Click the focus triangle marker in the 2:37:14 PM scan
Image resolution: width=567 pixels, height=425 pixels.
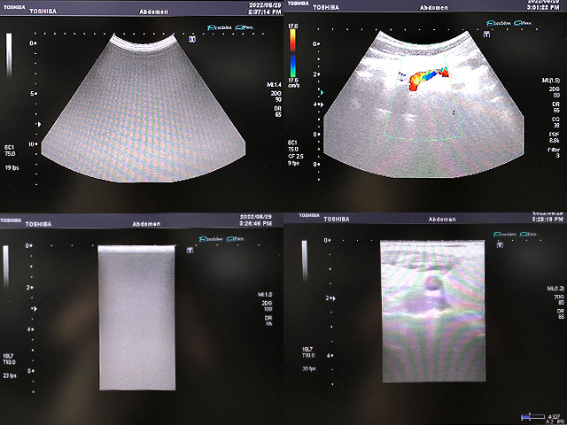click(39, 124)
